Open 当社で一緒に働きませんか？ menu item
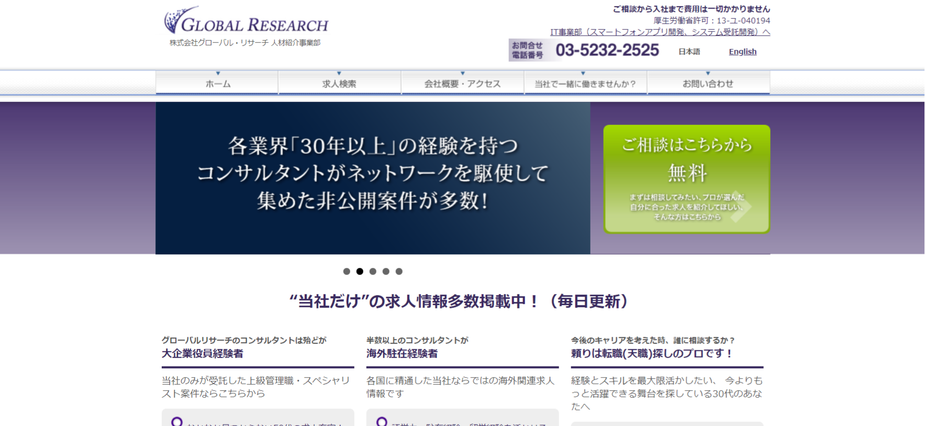 585,84
